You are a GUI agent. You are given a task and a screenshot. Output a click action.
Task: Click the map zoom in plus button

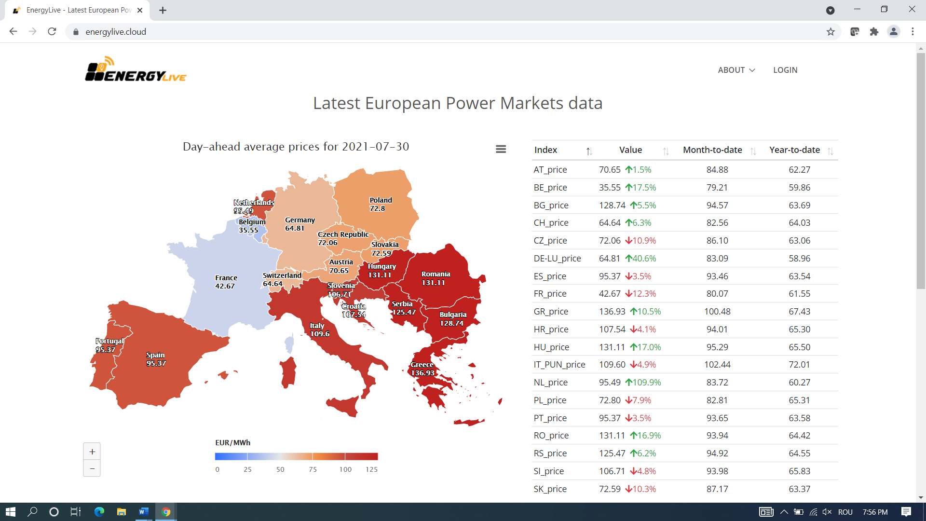pos(92,452)
